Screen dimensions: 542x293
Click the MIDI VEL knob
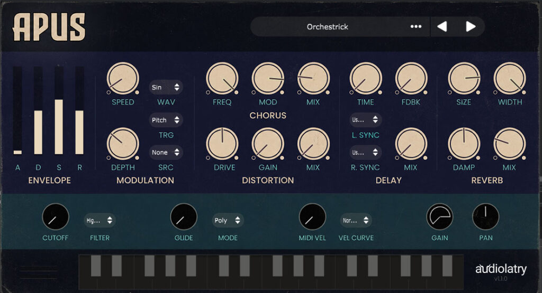point(312,217)
